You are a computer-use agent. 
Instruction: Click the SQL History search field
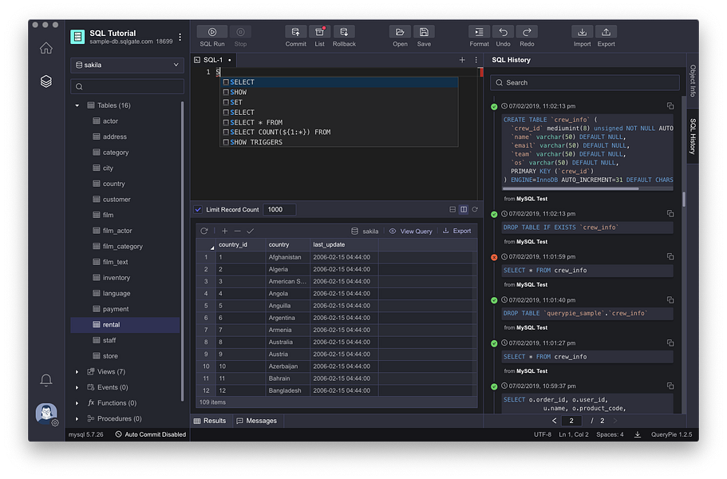(x=585, y=82)
